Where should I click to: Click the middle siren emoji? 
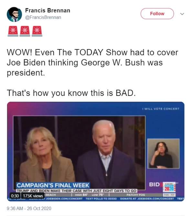point(25,31)
